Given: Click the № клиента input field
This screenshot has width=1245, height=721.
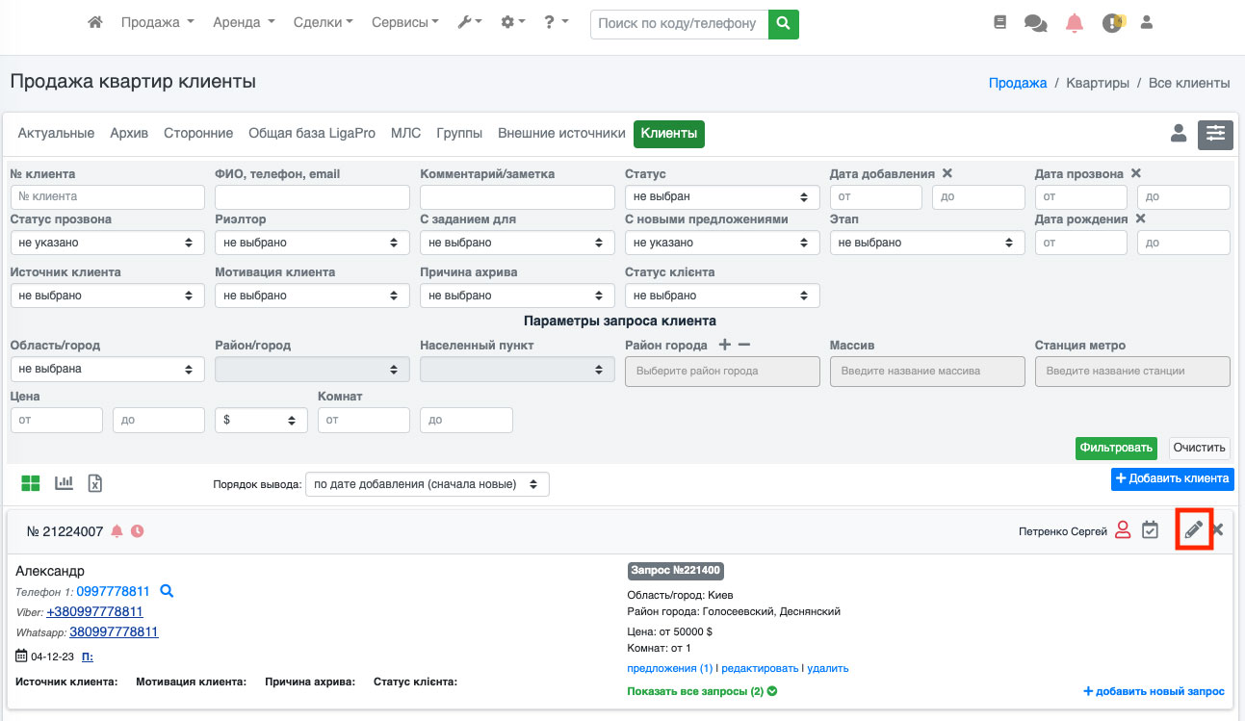Looking at the screenshot, I should coord(108,196).
